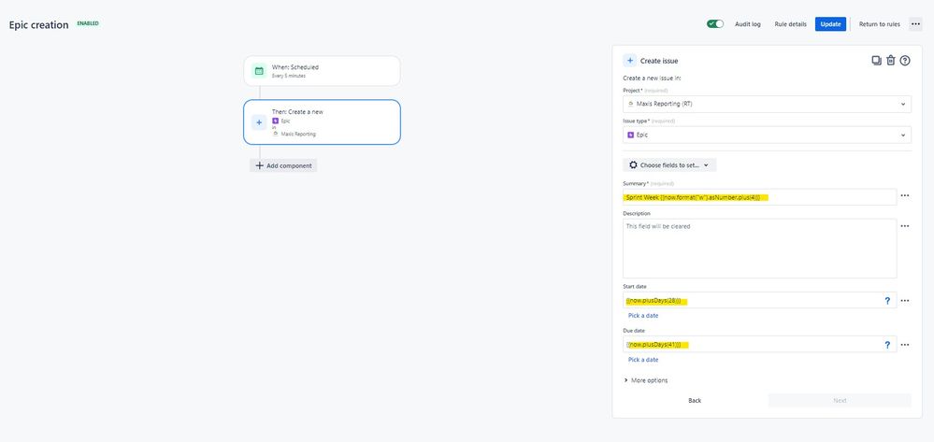Viewport: 934px width, 442px height.
Task: Toggle the rule enabled switch
Action: (715, 23)
